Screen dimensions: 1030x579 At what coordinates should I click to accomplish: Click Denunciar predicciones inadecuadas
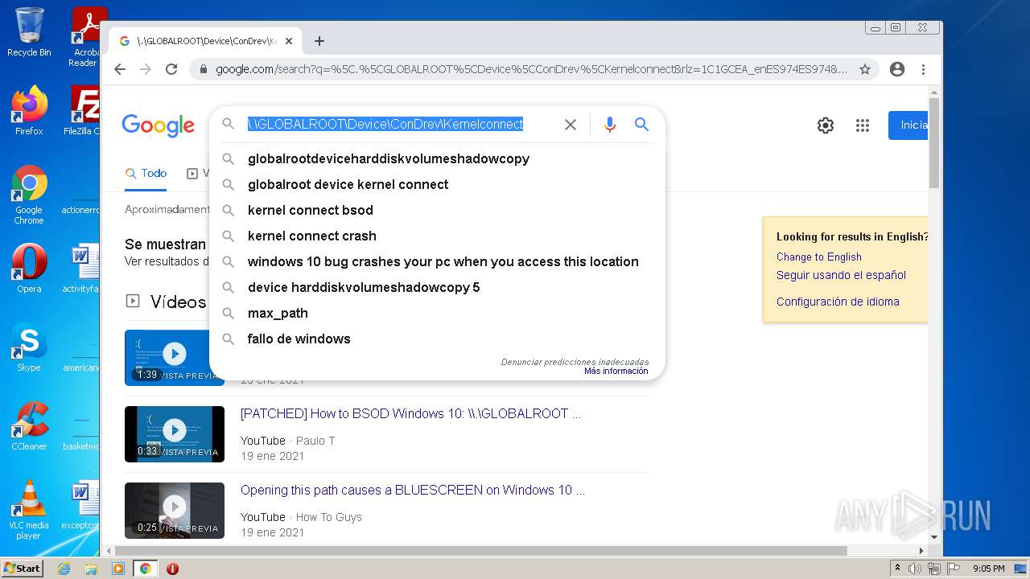pos(575,362)
